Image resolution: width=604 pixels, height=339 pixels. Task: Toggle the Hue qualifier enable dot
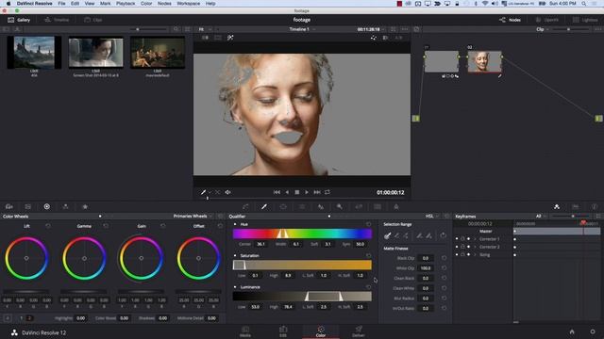(235, 224)
